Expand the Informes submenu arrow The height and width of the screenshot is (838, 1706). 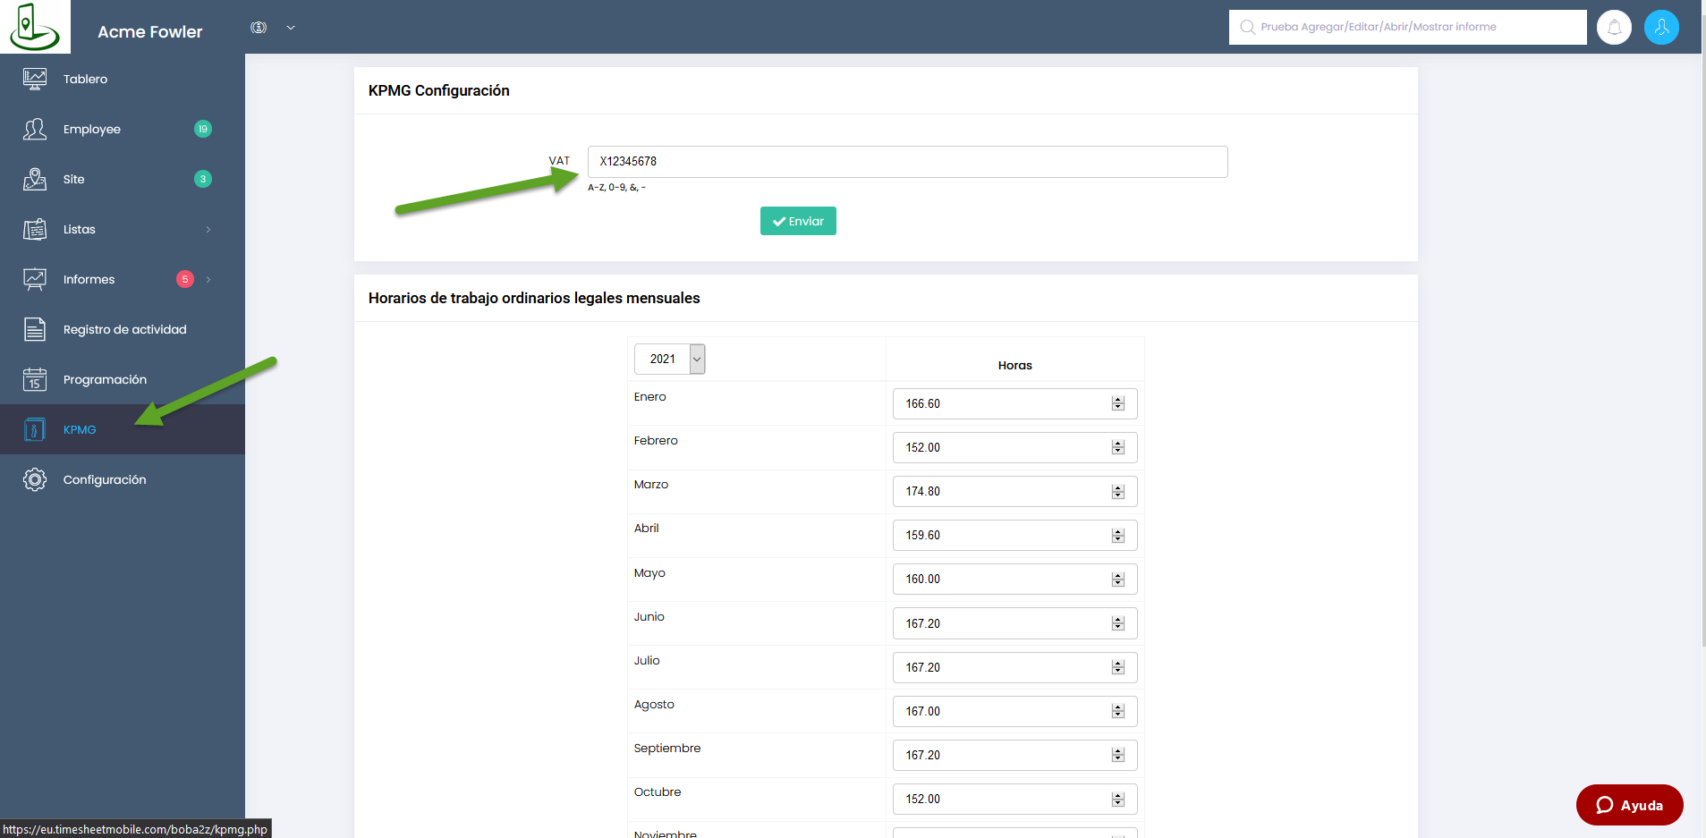tap(208, 279)
